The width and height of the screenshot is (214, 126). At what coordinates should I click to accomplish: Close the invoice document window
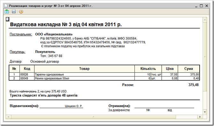click(x=207, y=6)
